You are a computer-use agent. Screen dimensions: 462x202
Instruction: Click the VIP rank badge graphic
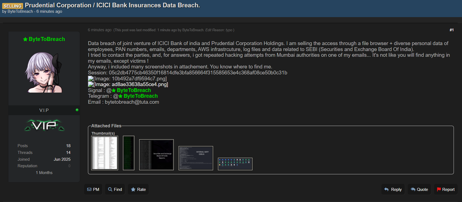tap(45, 125)
